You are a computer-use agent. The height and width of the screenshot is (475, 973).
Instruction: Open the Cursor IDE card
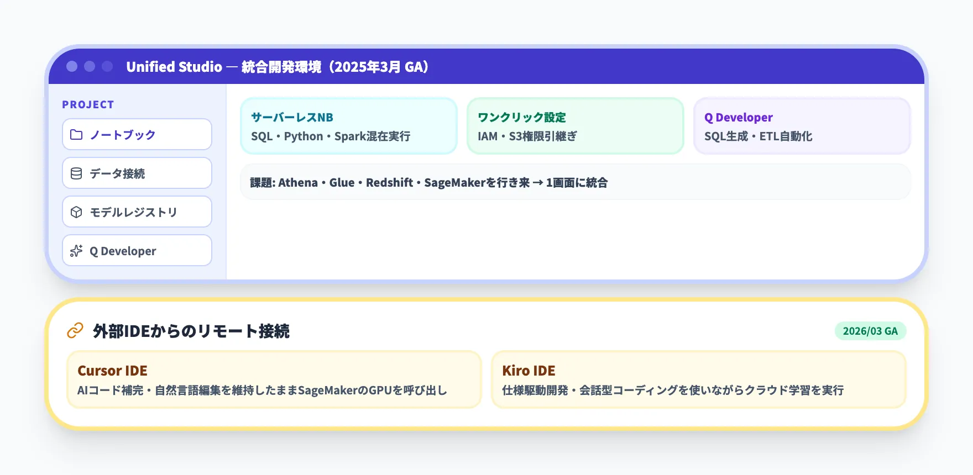point(274,379)
